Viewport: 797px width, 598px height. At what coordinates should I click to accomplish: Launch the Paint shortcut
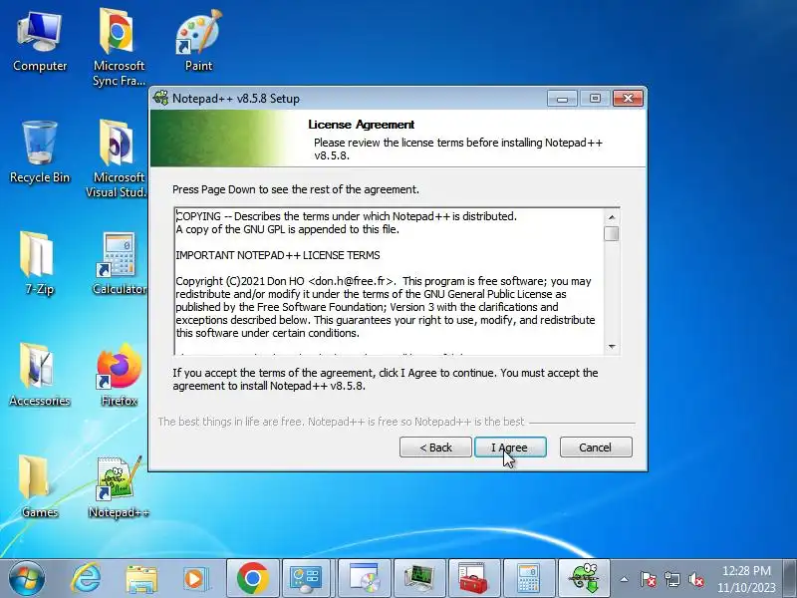click(198, 41)
